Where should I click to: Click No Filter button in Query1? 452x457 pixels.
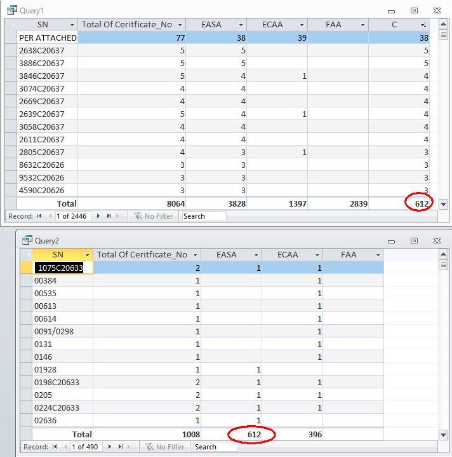click(x=154, y=216)
